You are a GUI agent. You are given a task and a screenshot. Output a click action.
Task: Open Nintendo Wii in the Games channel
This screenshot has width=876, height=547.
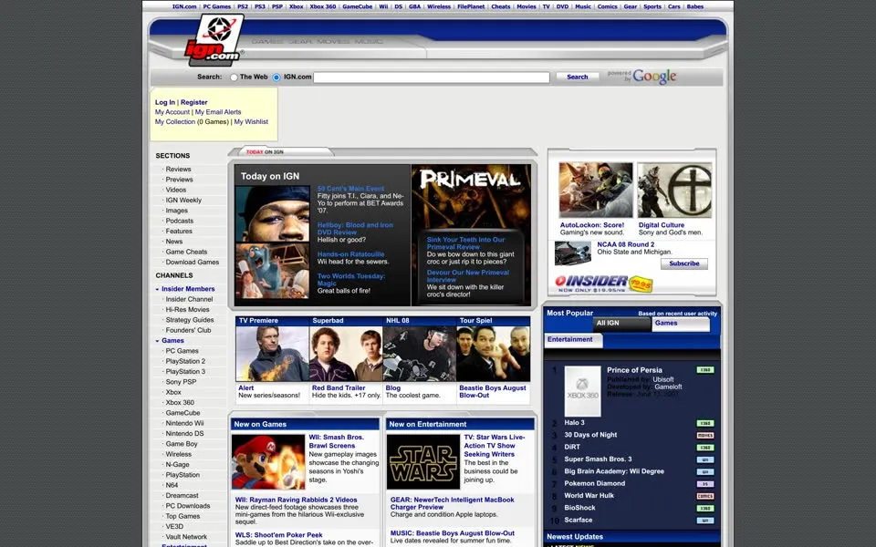point(184,424)
